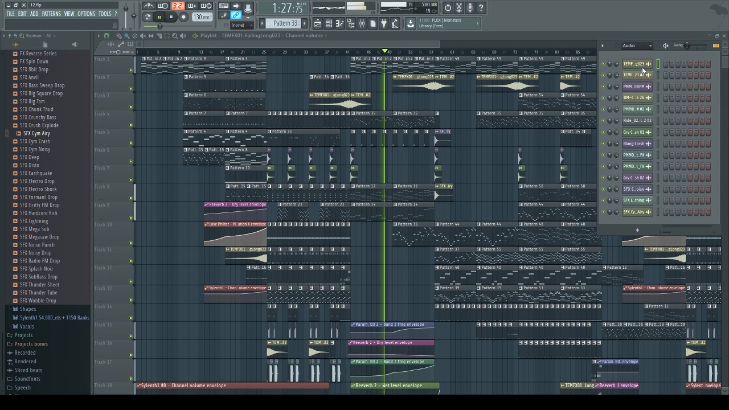
Task: Click the help question mark icon
Action: [481, 7]
